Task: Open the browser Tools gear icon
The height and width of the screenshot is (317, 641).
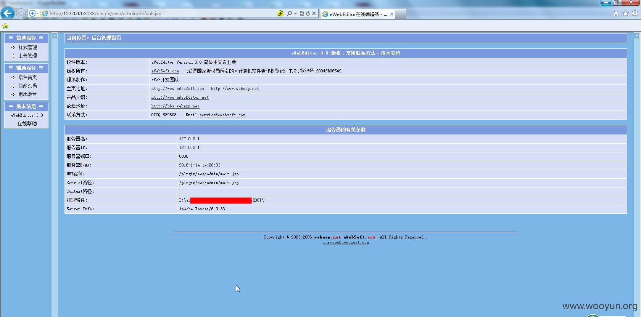Action: pos(635,13)
